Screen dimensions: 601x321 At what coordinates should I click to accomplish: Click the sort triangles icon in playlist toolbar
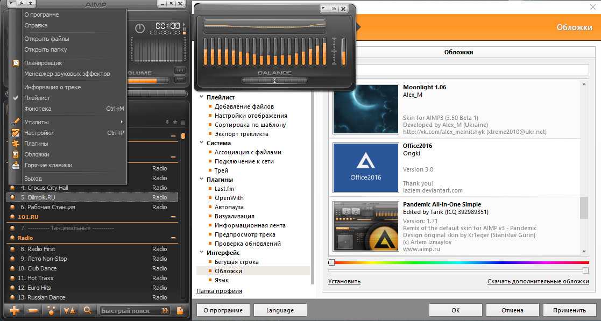pyautogui.click(x=69, y=311)
